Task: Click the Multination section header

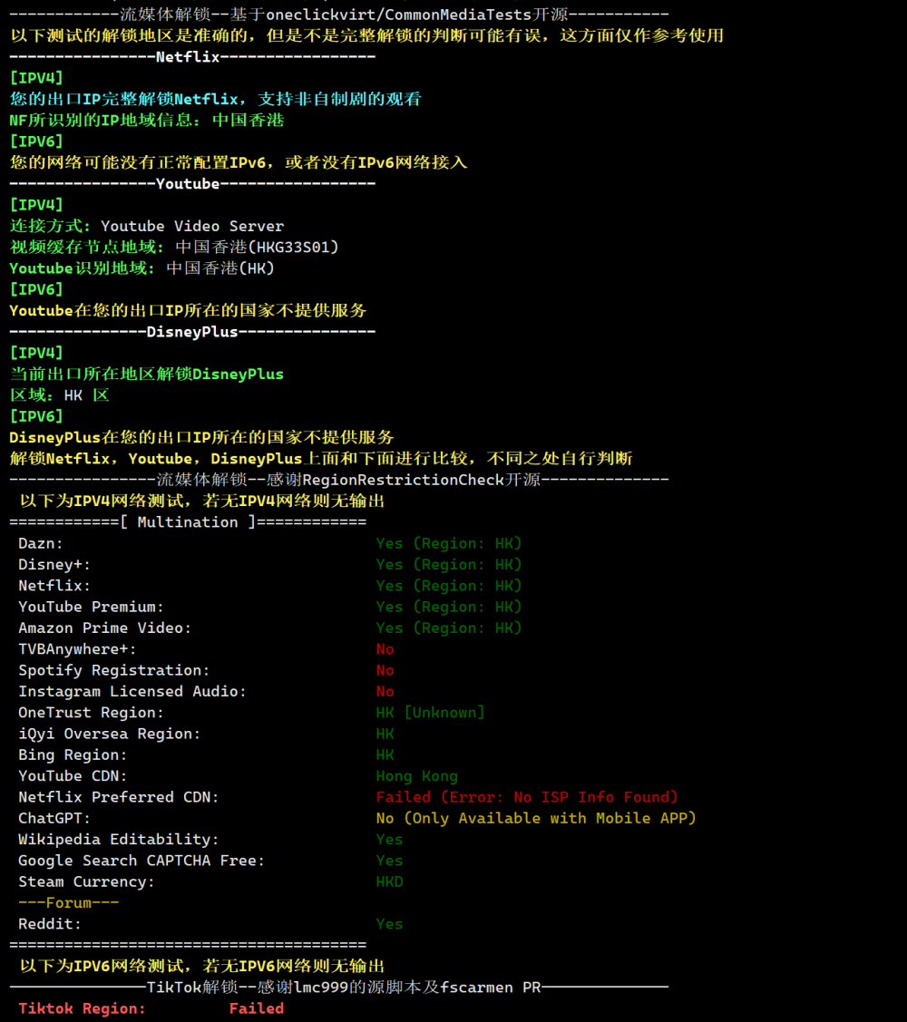Action: tap(188, 522)
